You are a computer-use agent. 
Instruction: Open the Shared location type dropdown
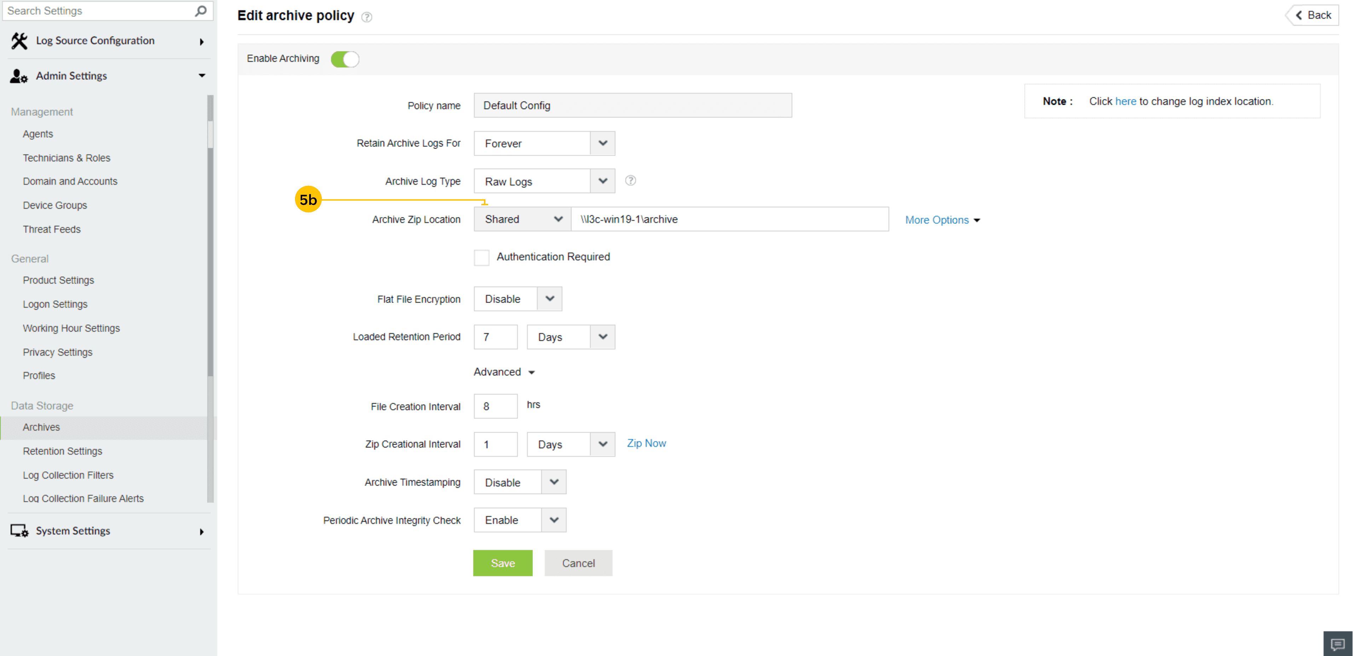[522, 219]
